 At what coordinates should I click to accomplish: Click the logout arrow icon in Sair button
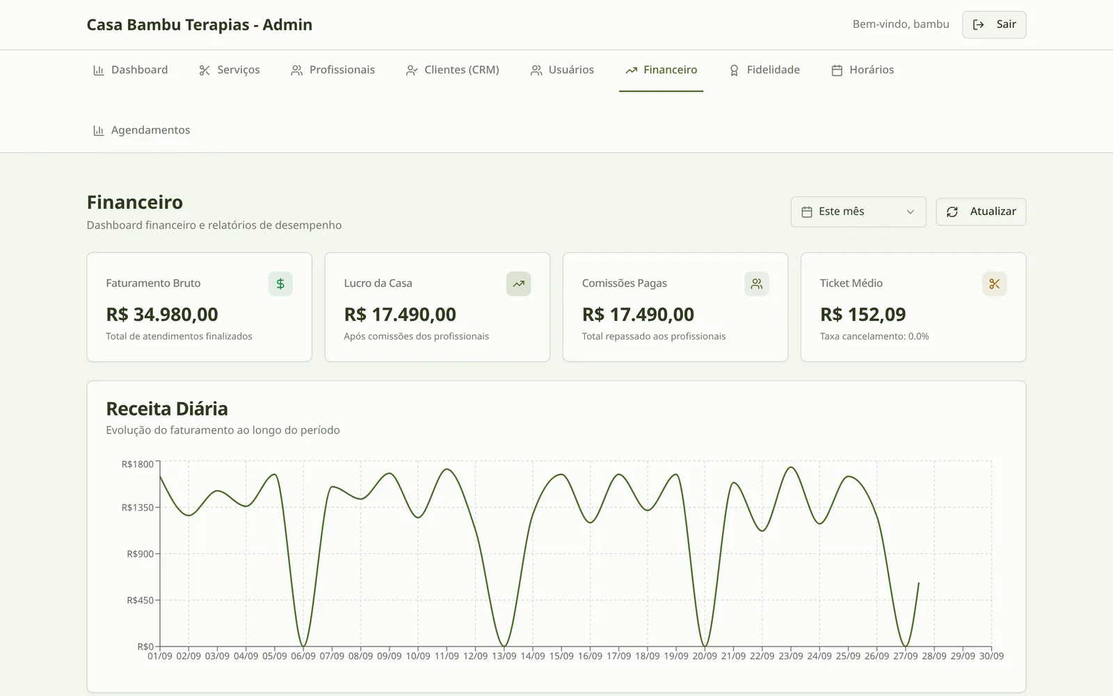(x=978, y=24)
